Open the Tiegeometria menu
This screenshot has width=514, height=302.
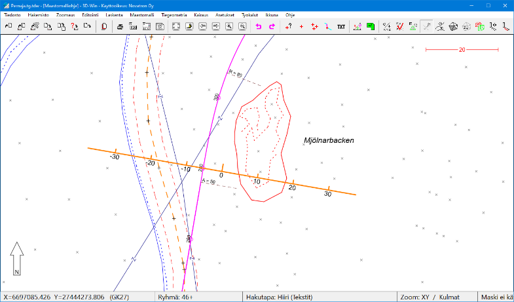coord(174,14)
